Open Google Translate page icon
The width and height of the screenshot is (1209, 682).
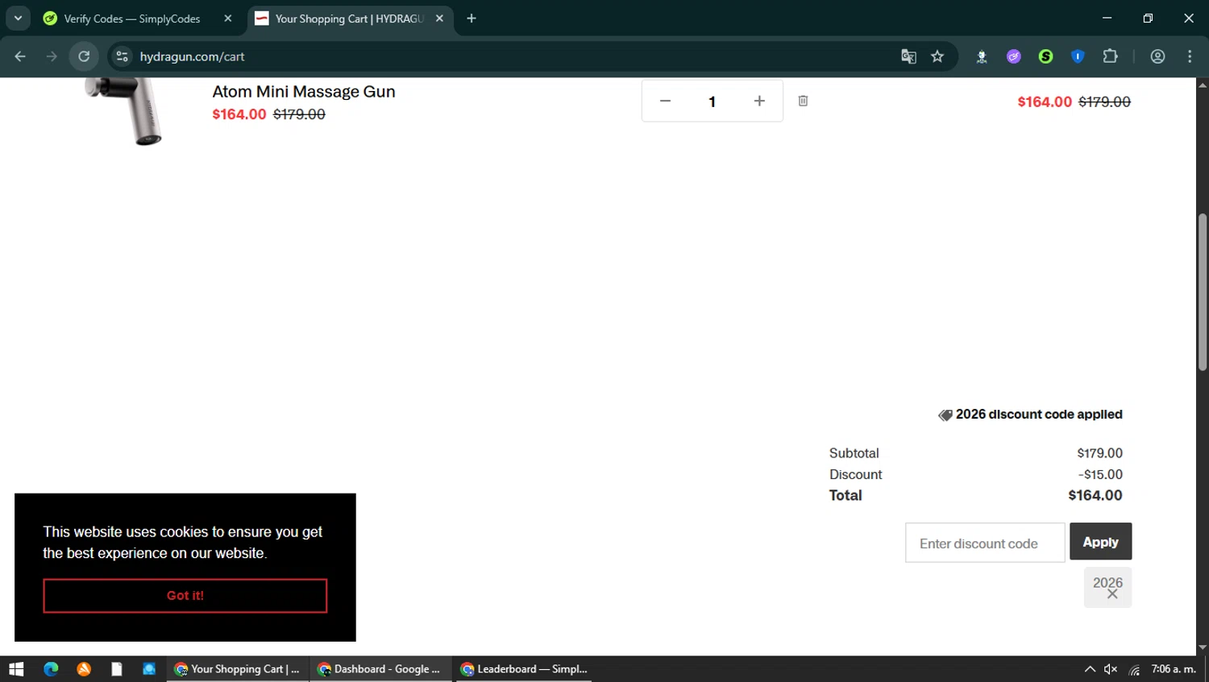[908, 56]
